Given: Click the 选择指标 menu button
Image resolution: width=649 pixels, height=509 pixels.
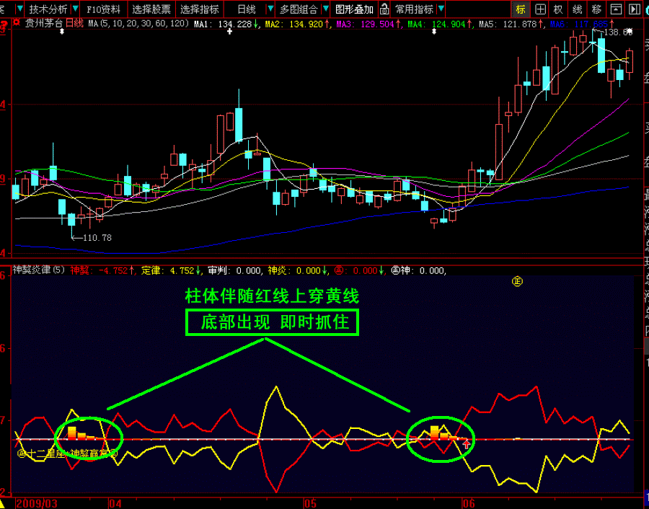Looking at the screenshot, I should pos(200,9).
